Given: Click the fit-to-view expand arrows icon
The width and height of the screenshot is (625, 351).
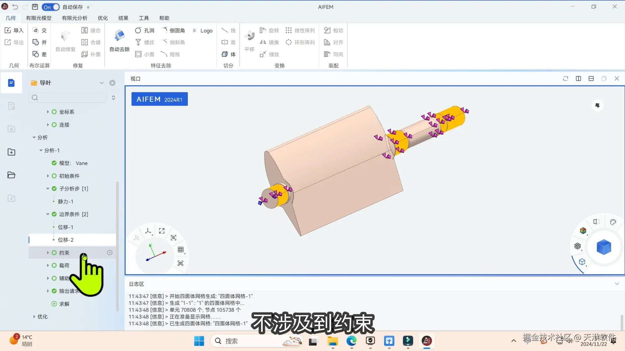Looking at the screenshot, I should 162,231.
